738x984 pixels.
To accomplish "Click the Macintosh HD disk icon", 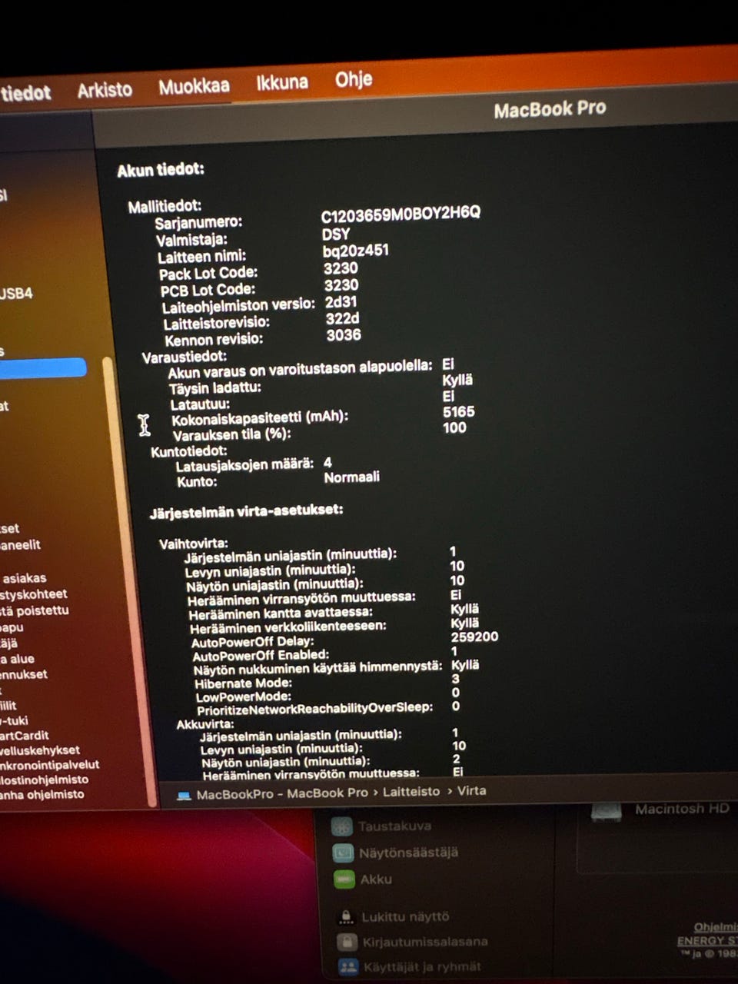I will click(x=606, y=810).
